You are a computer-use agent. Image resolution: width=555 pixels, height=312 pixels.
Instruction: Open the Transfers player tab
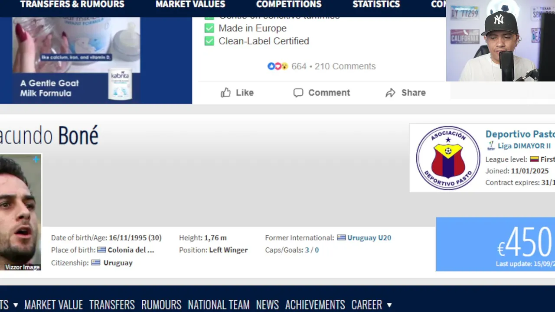click(112, 305)
